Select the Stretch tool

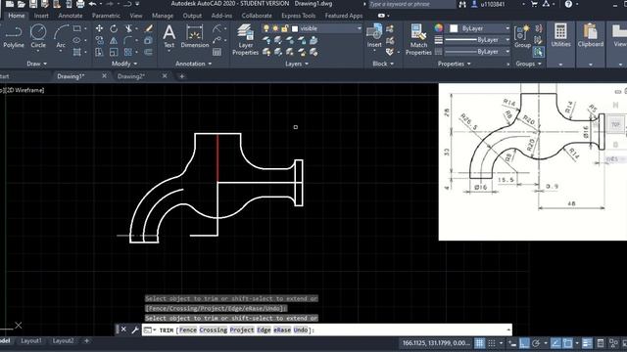pyautogui.click(x=99, y=52)
